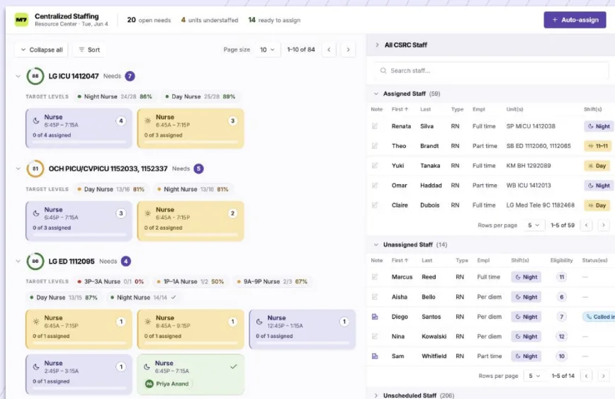Select LG ICU day Nurse 6:45A card
Image resolution: width=615 pixels, height=399 pixels.
[x=191, y=128]
